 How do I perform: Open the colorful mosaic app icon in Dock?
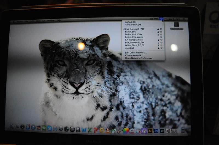pyautogui.click(x=126, y=131)
